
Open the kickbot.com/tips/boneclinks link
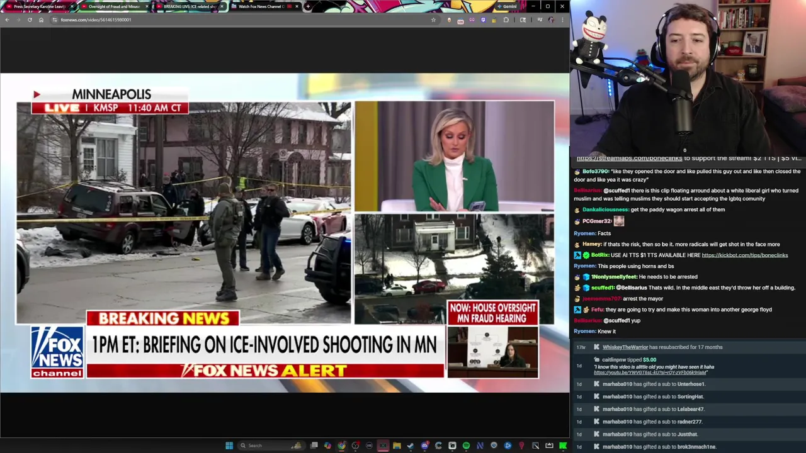click(x=744, y=255)
